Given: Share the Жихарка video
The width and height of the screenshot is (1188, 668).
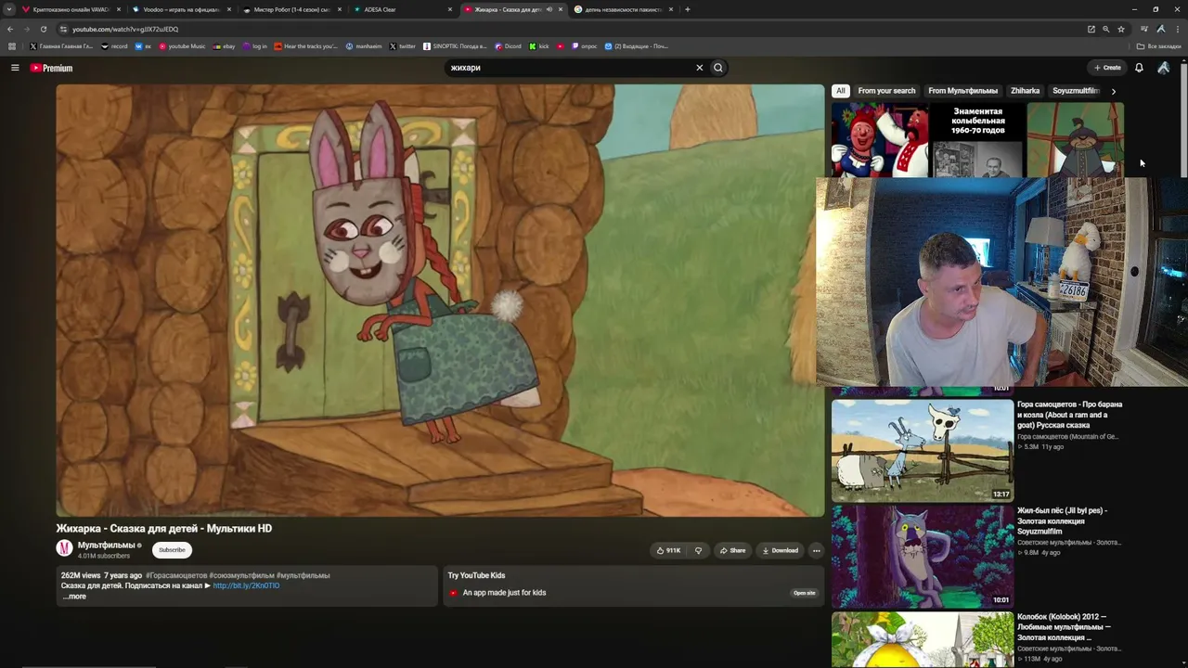Looking at the screenshot, I should 732,550.
